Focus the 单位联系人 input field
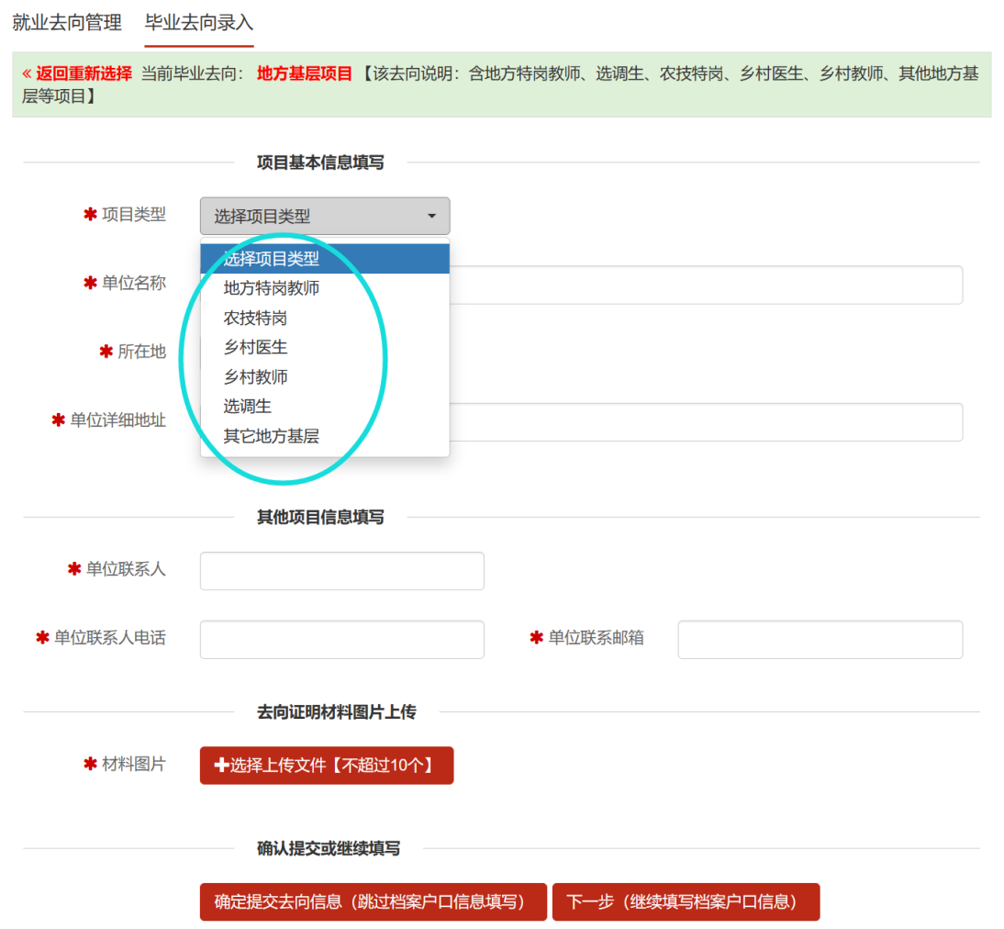The width and height of the screenshot is (1004, 929). click(x=342, y=571)
